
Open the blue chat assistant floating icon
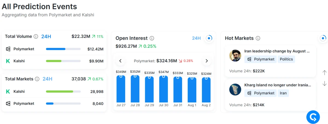(313, 117)
